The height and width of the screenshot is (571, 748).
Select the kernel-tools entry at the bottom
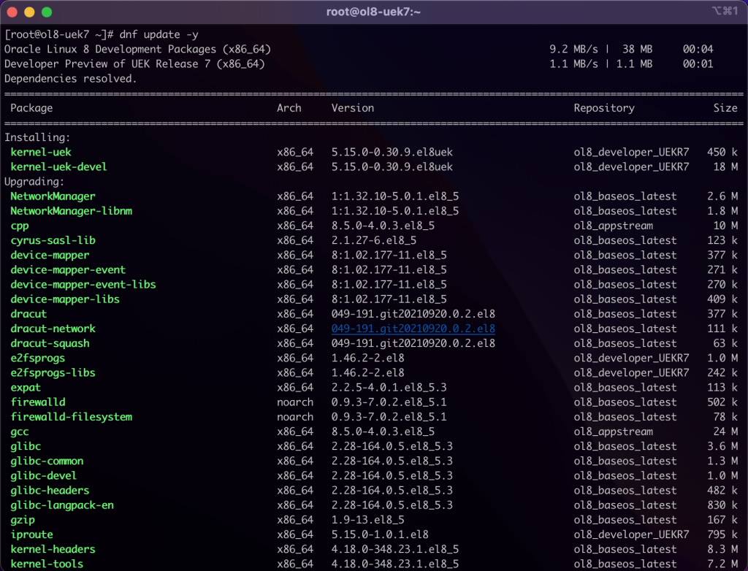[47, 564]
